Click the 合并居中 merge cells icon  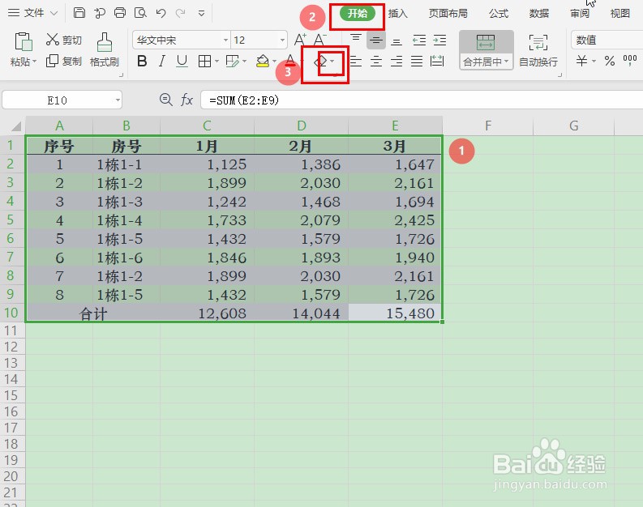[486, 42]
